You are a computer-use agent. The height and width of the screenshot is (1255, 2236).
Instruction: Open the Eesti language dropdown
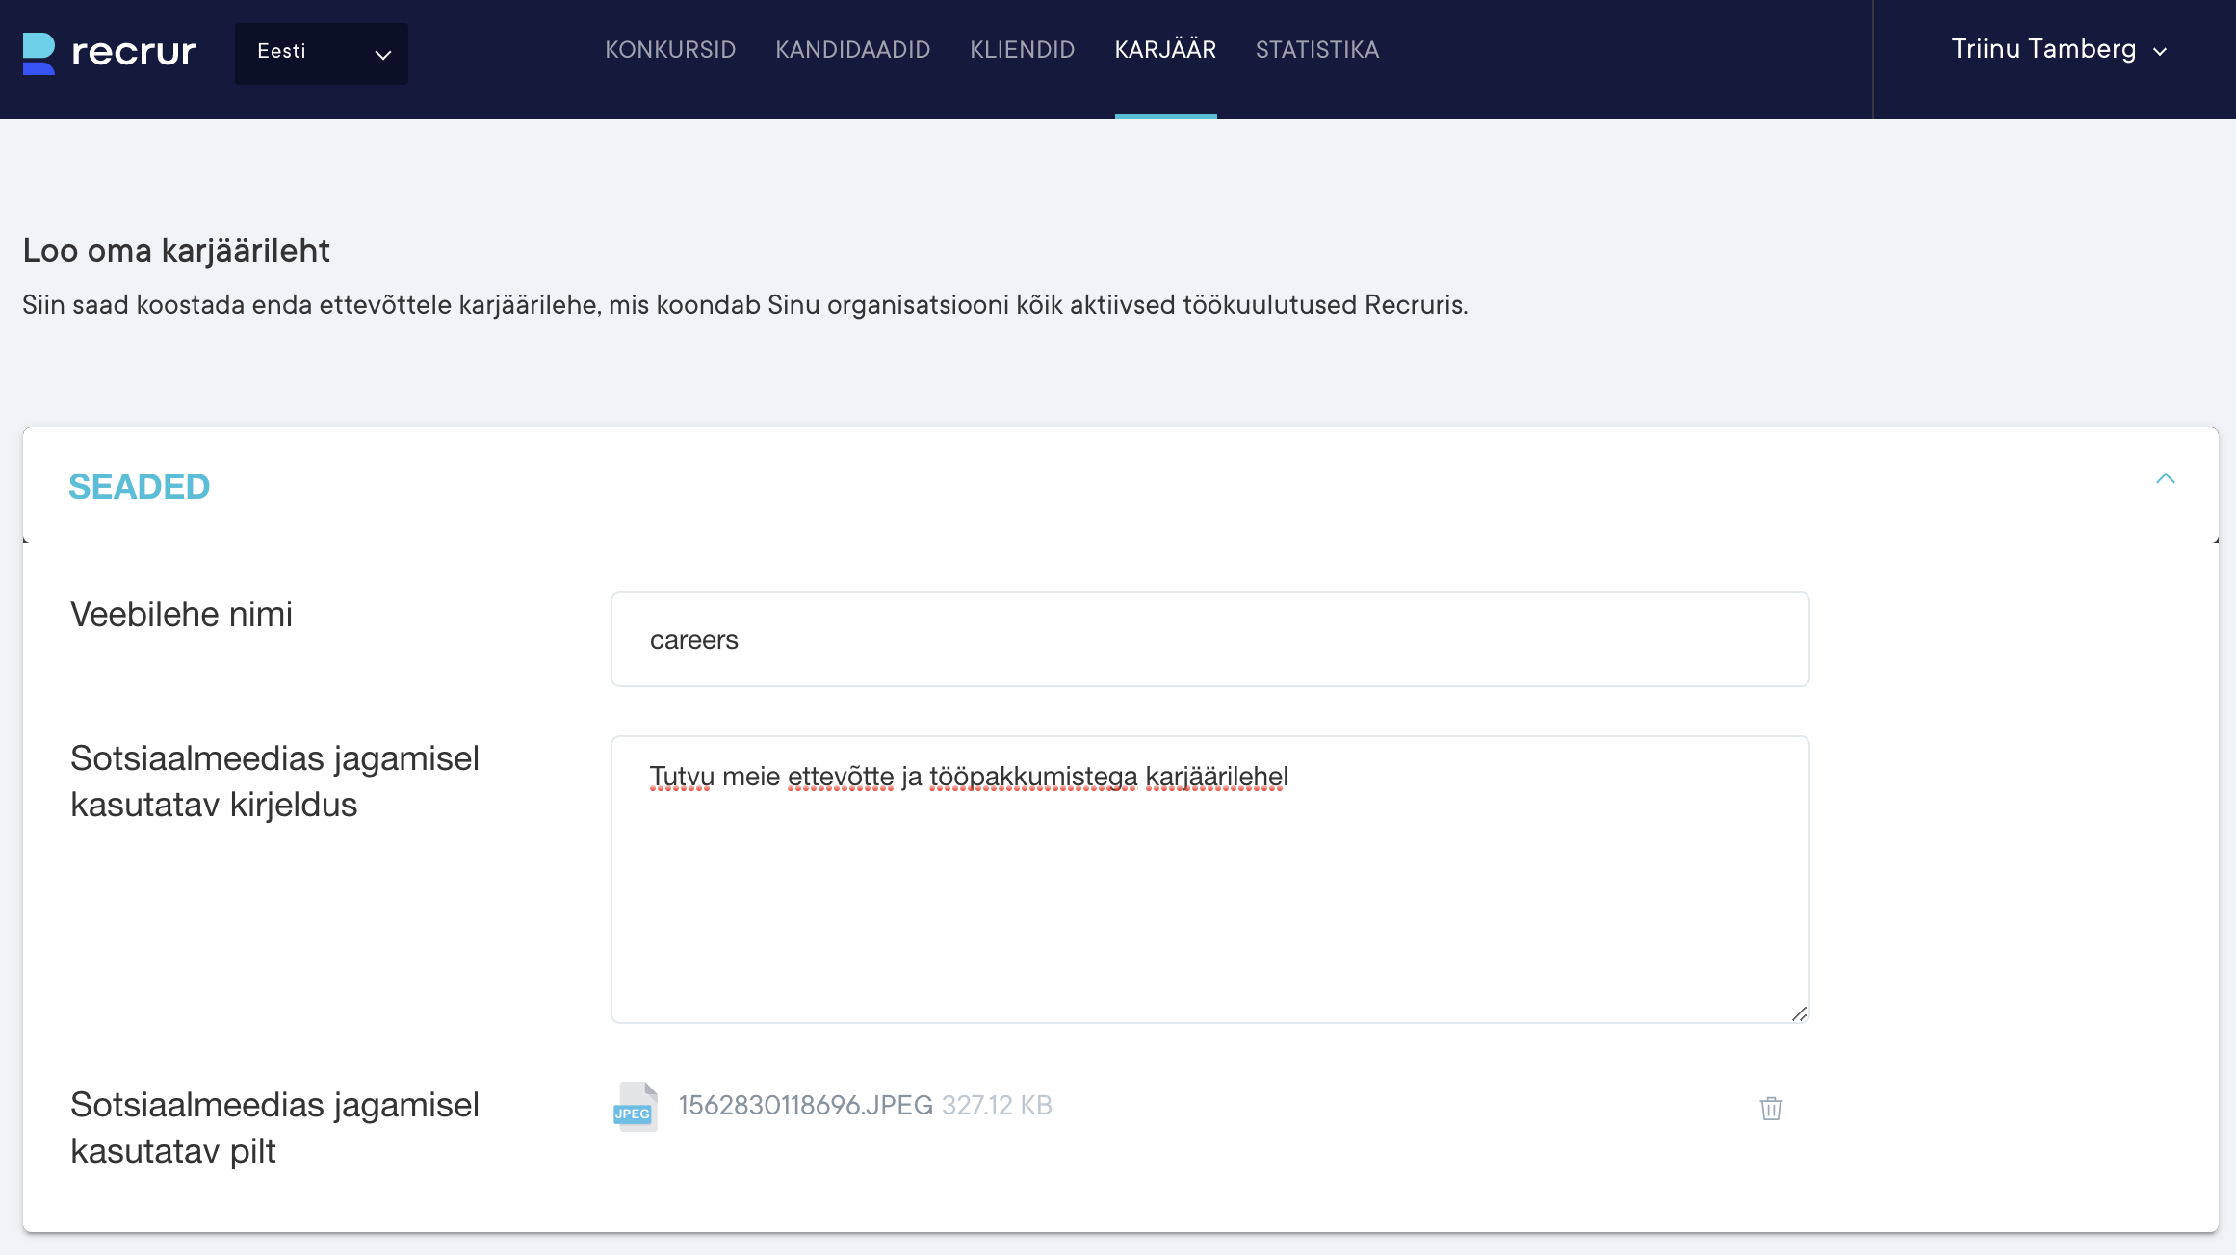[321, 53]
